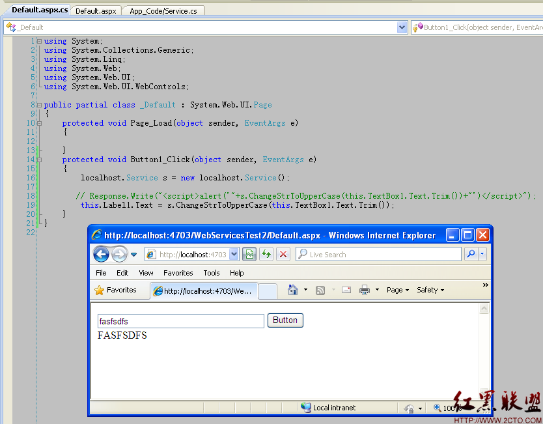Click the Page_Load method signature line

pyautogui.click(x=180, y=123)
